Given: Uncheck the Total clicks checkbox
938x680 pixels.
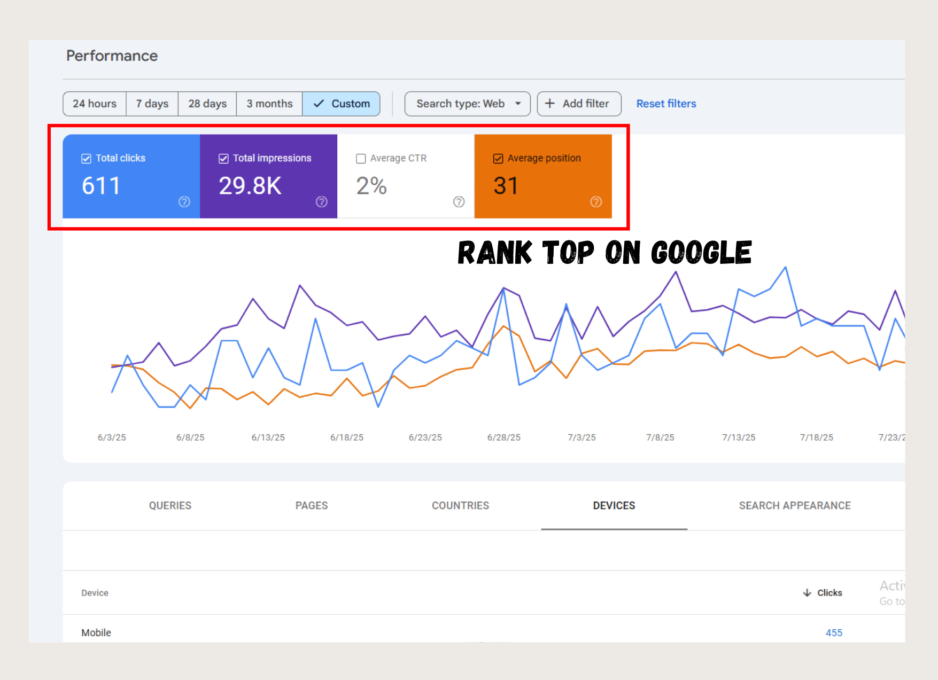Looking at the screenshot, I should tap(86, 158).
